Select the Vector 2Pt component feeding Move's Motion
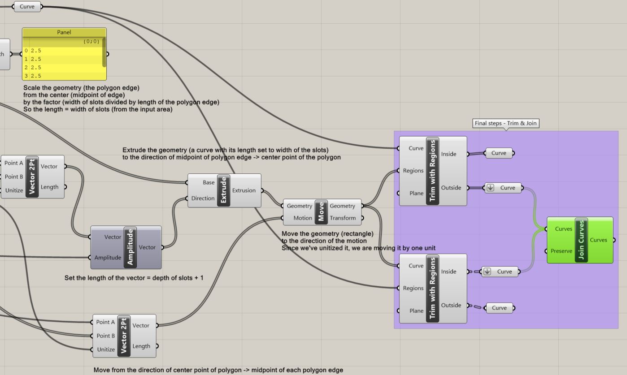627x375 pixels. [x=124, y=336]
